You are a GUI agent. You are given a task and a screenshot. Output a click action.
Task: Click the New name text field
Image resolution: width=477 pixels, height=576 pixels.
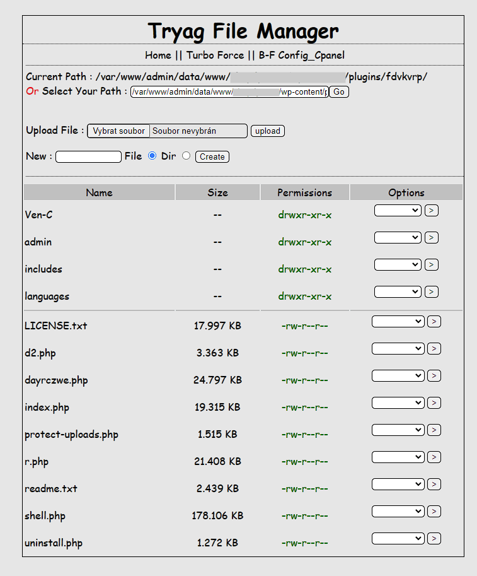coord(88,156)
